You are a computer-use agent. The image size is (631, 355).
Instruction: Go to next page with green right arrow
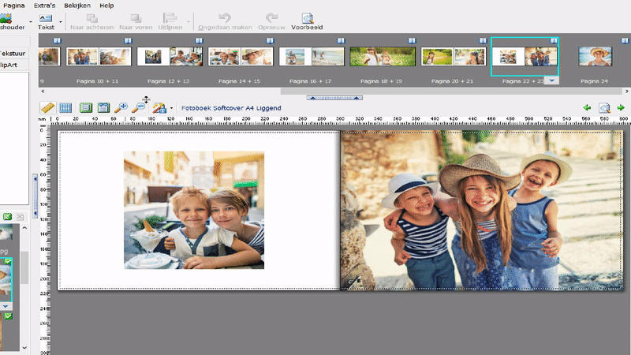[621, 107]
